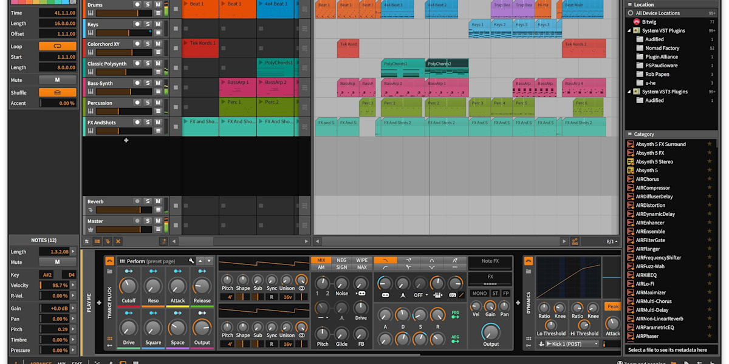Image resolution: width=729 pixels, height=364 pixels.
Task: Favorite the AIRChorus plugin star
Action: pos(709,179)
